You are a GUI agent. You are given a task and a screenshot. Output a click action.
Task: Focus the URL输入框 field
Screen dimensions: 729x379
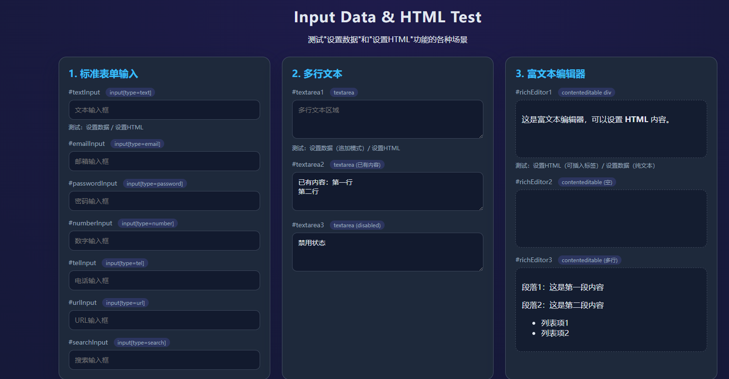164,320
